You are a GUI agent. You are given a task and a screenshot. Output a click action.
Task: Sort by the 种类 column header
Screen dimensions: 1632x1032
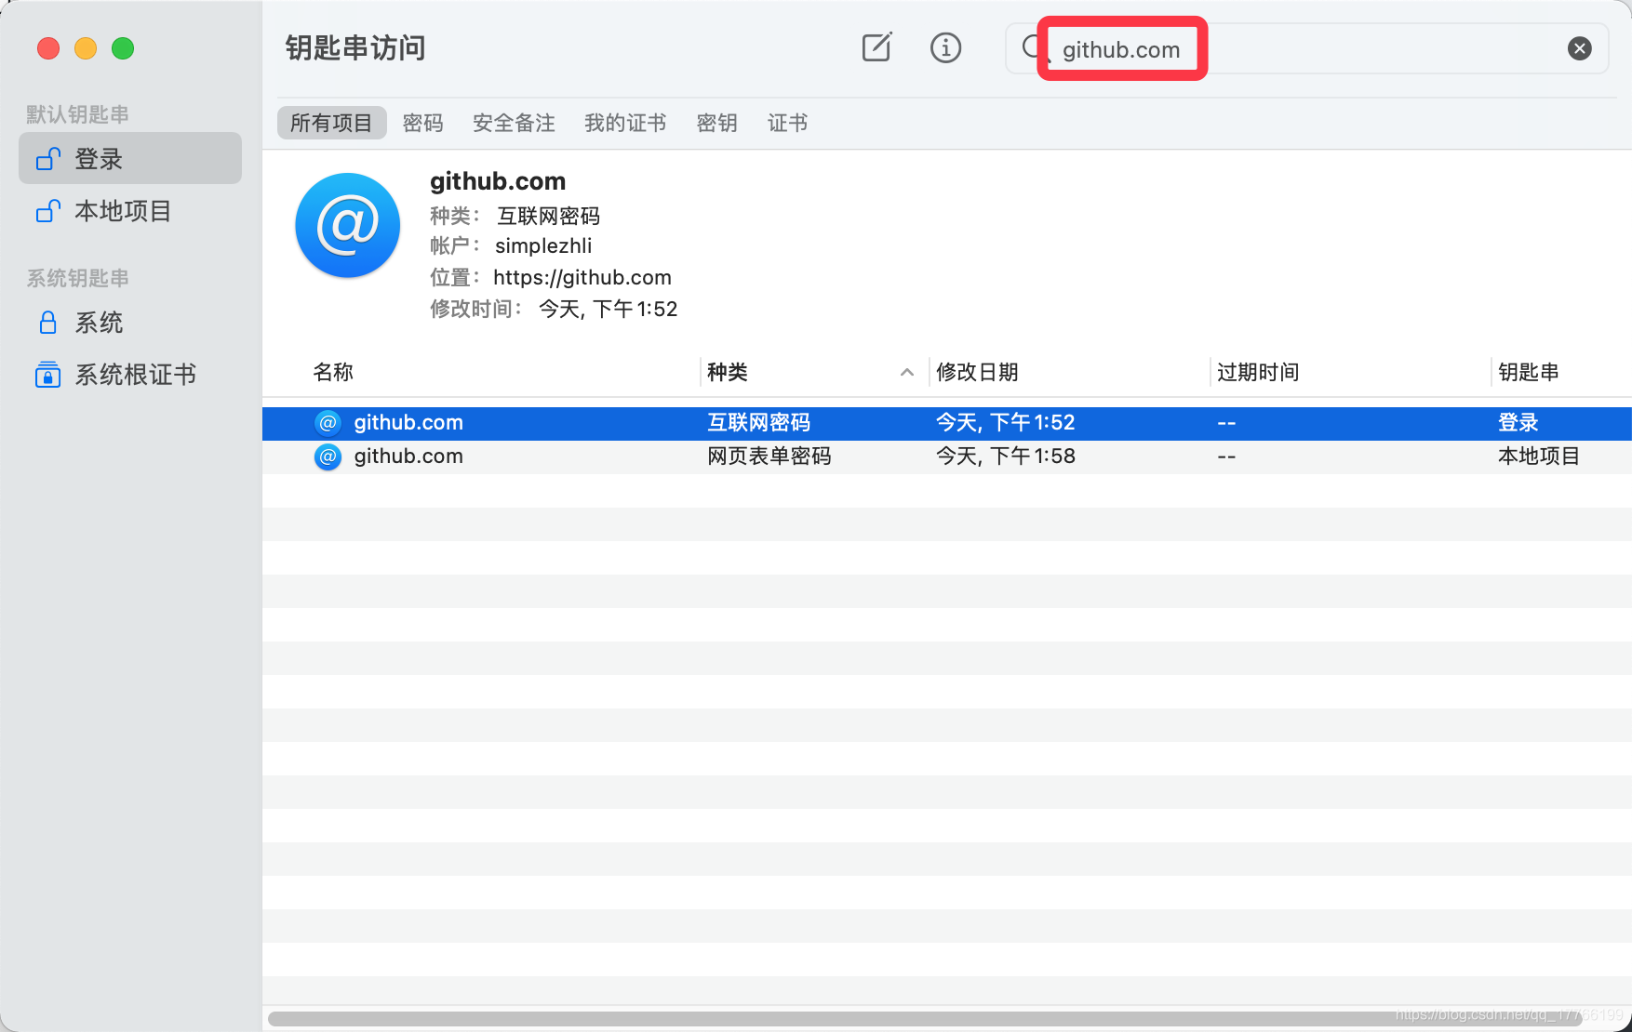(728, 372)
